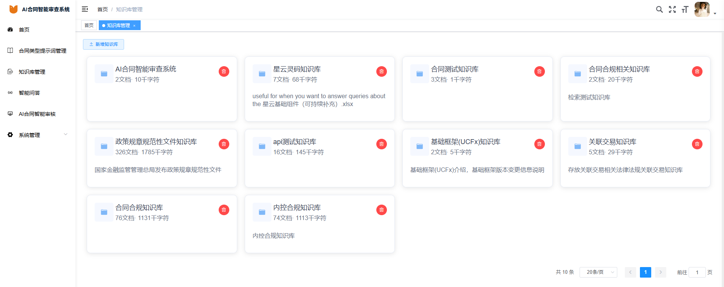
Task: Open the 20条/页 page size dropdown
Action: click(x=598, y=272)
